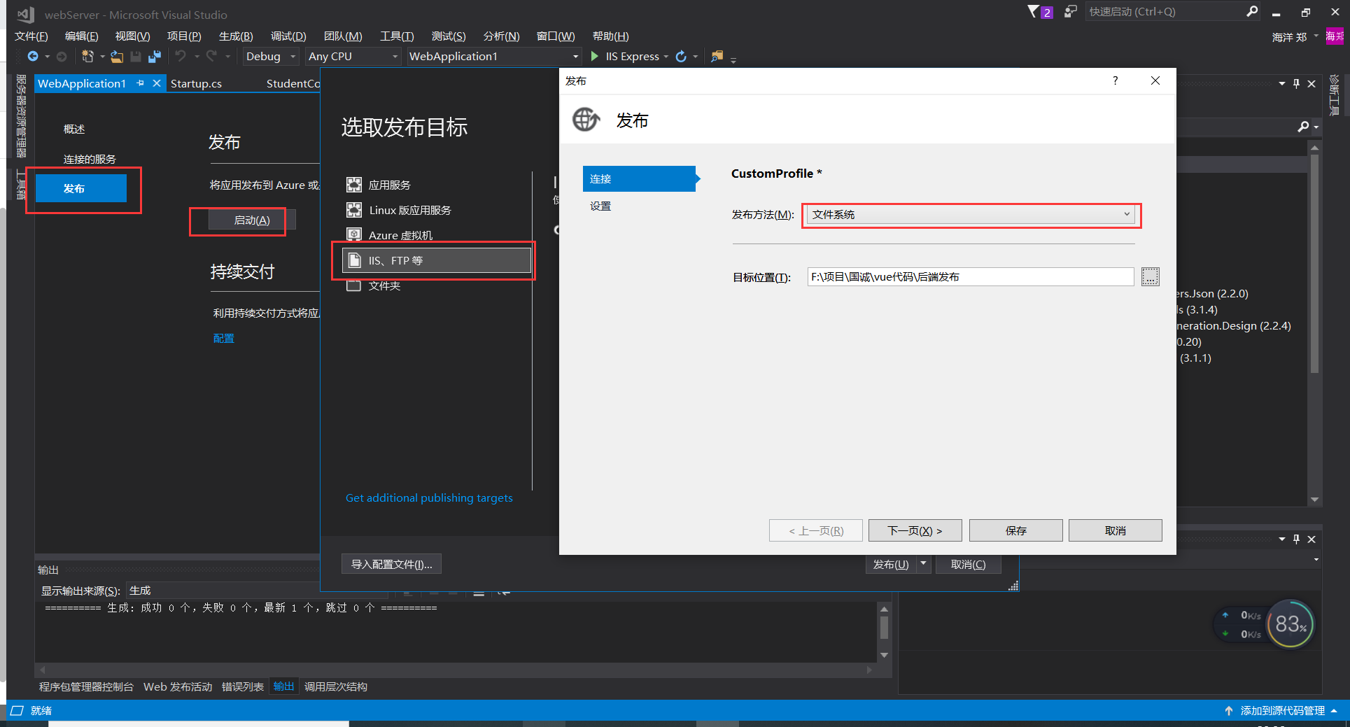Click the 发布(U) button
This screenshot has width=1350, height=727.
(891, 564)
